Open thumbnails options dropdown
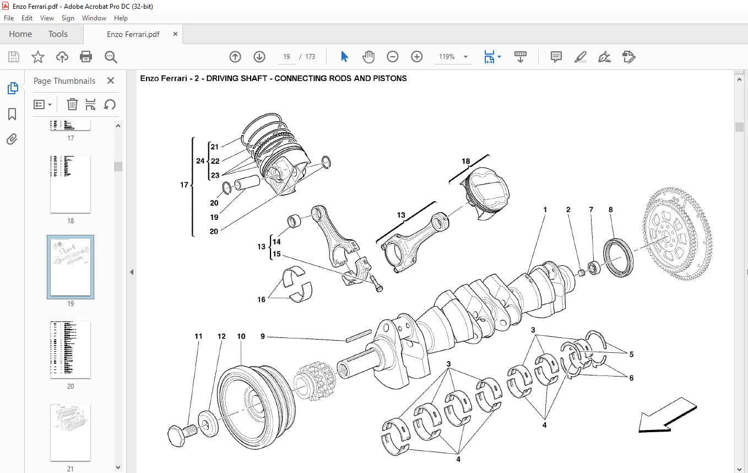Image resolution: width=748 pixels, height=473 pixels. [43, 104]
